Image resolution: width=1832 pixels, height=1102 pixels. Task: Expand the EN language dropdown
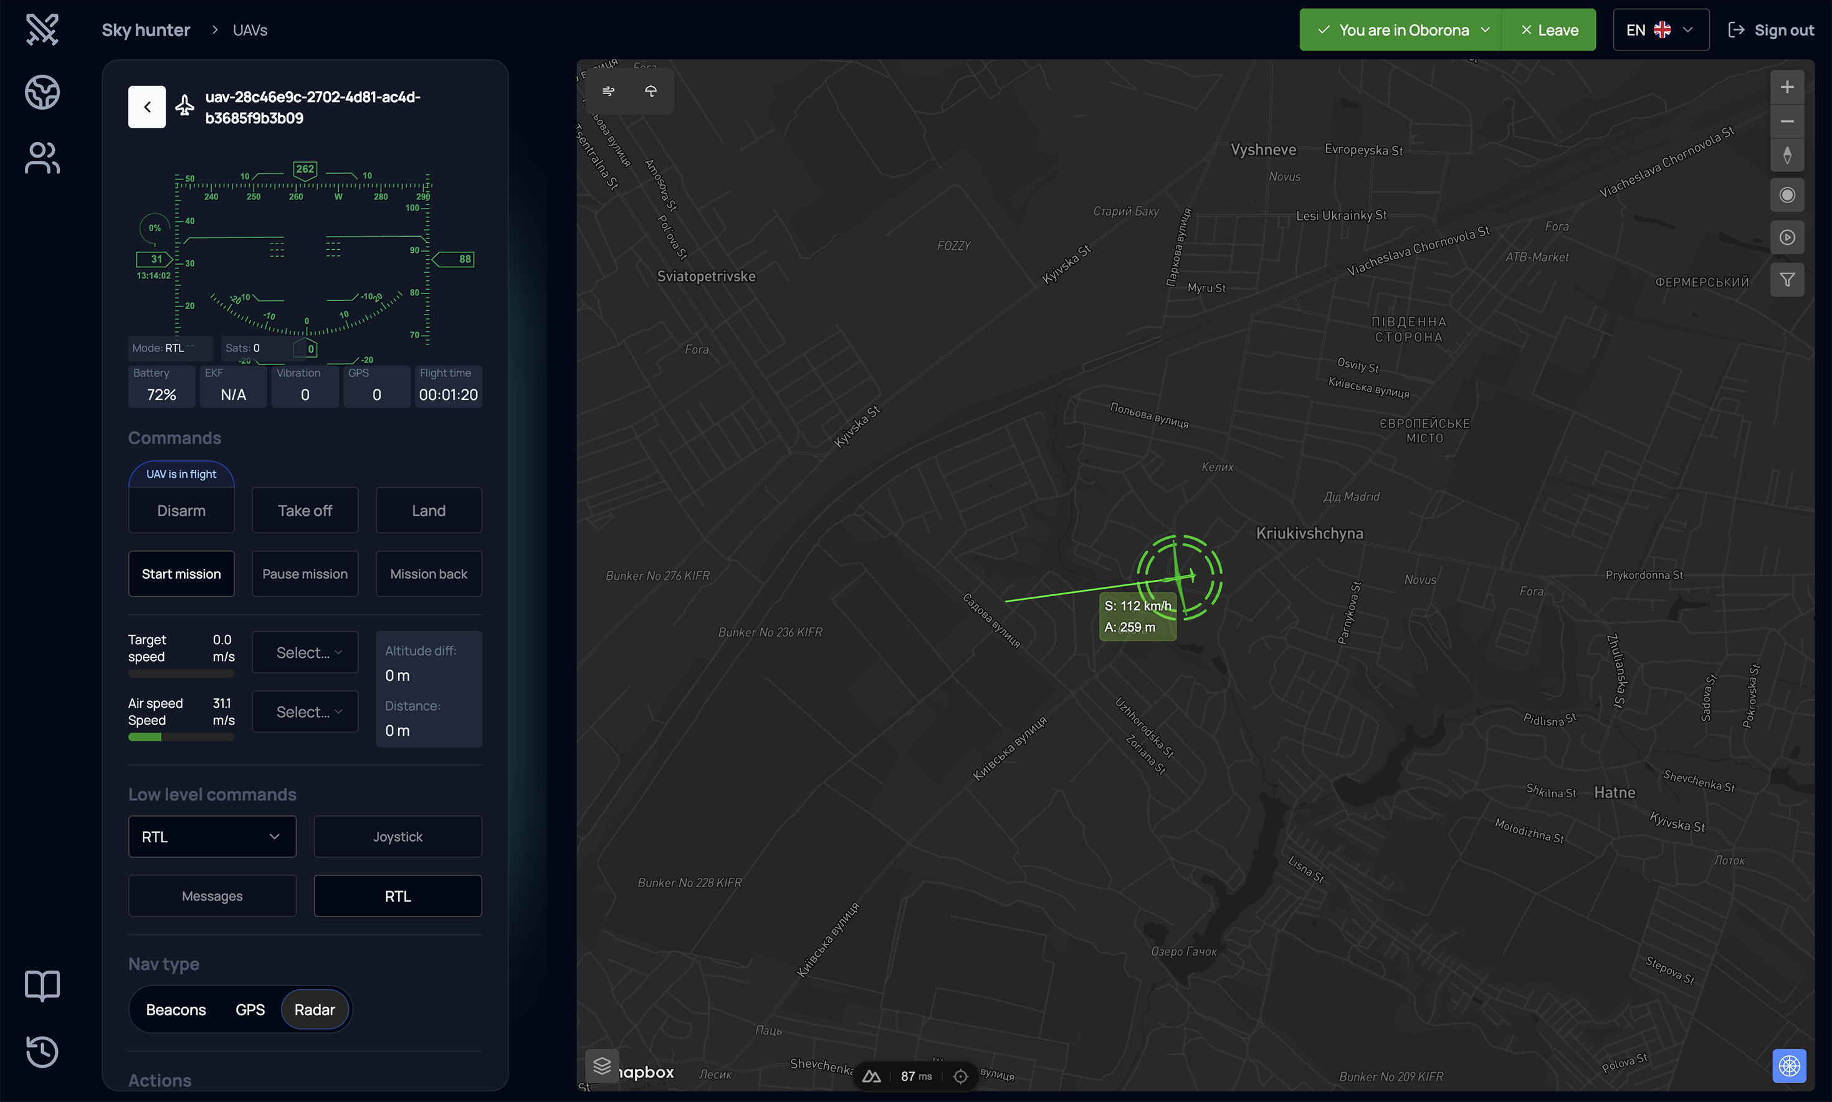click(x=1661, y=31)
